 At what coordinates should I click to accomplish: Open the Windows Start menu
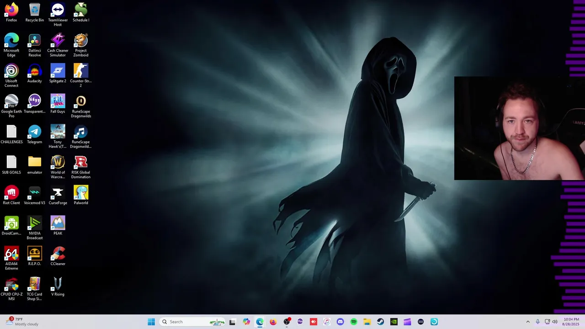[151, 322]
